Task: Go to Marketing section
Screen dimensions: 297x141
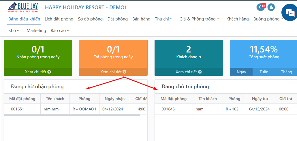Action: pyautogui.click(x=36, y=31)
